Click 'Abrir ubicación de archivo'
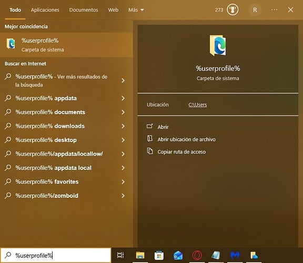The height and width of the screenshot is (263, 303). 186,139
